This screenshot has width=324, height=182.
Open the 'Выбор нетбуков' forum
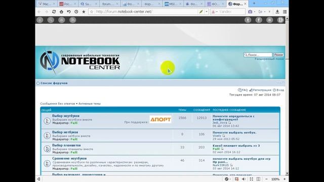65,132
